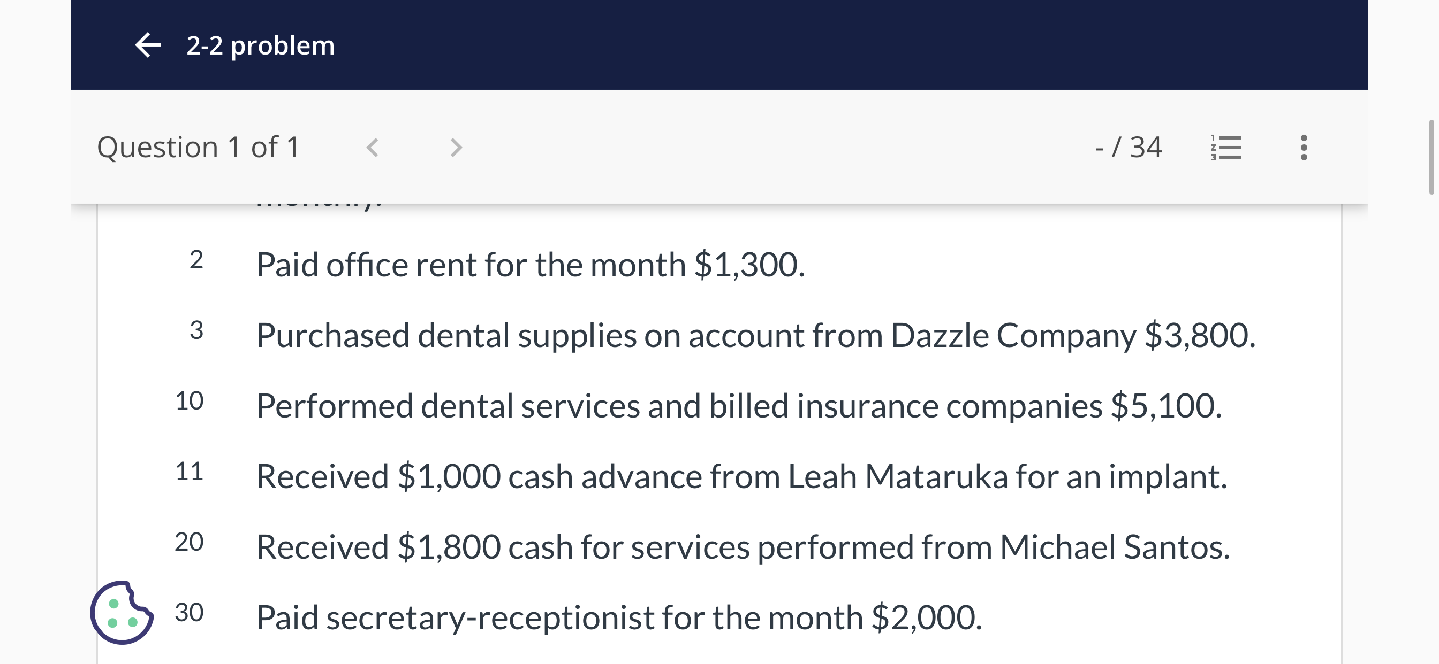Viewport: 1439px width, 664px height.
Task: Click the Question 1 of 1 label
Action: point(198,148)
